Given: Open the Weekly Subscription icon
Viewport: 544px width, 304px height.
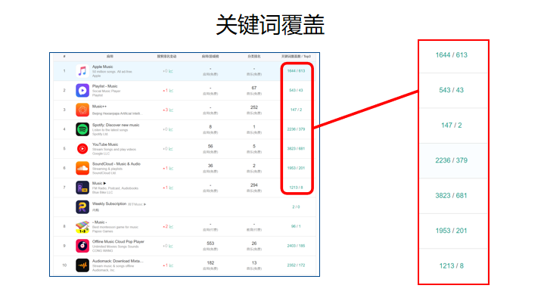Looking at the screenshot, I should 82,207.
